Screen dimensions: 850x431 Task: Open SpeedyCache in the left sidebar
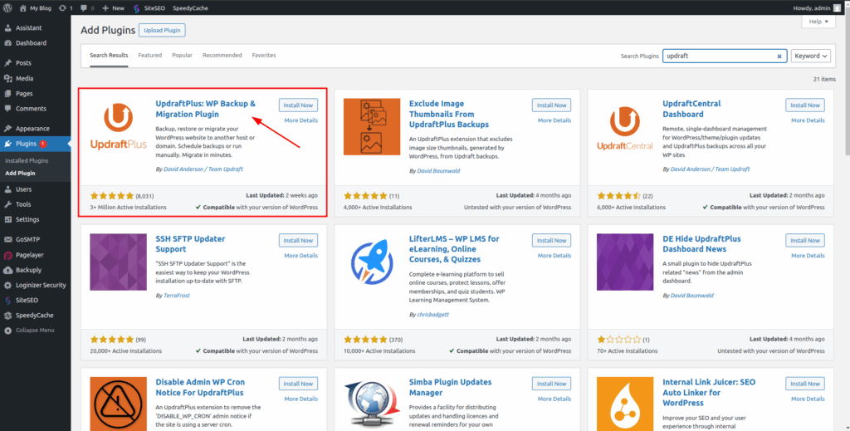35,315
